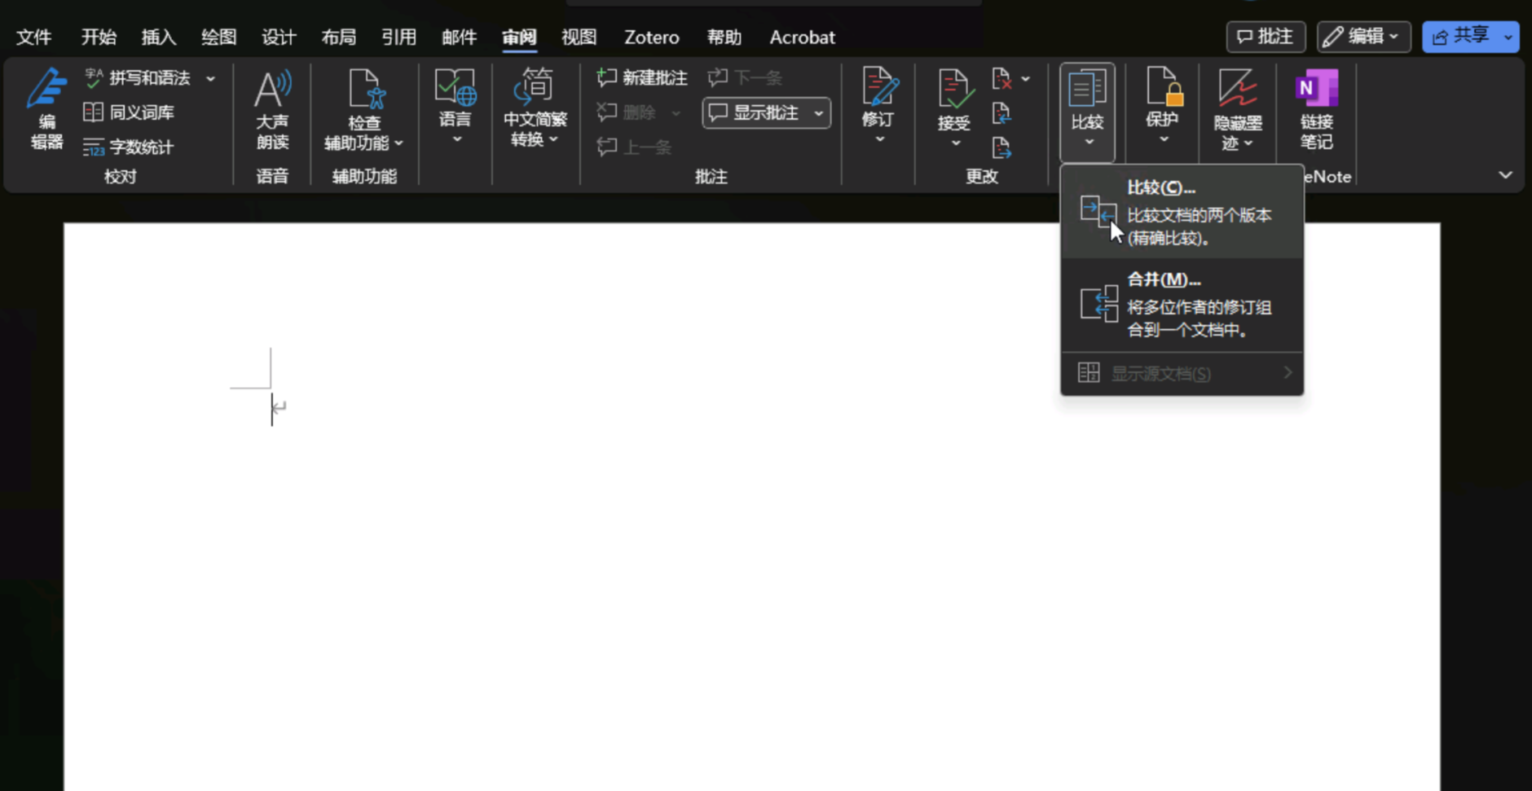This screenshot has width=1532, height=791.
Task: Expand 接受 dropdown chevron
Action: click(955, 144)
